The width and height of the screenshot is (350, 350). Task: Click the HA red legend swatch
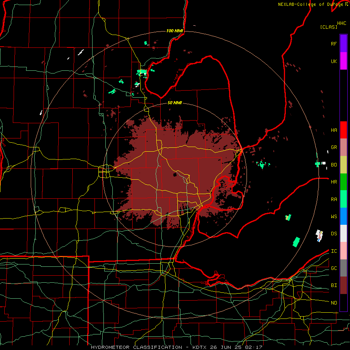(x=343, y=130)
